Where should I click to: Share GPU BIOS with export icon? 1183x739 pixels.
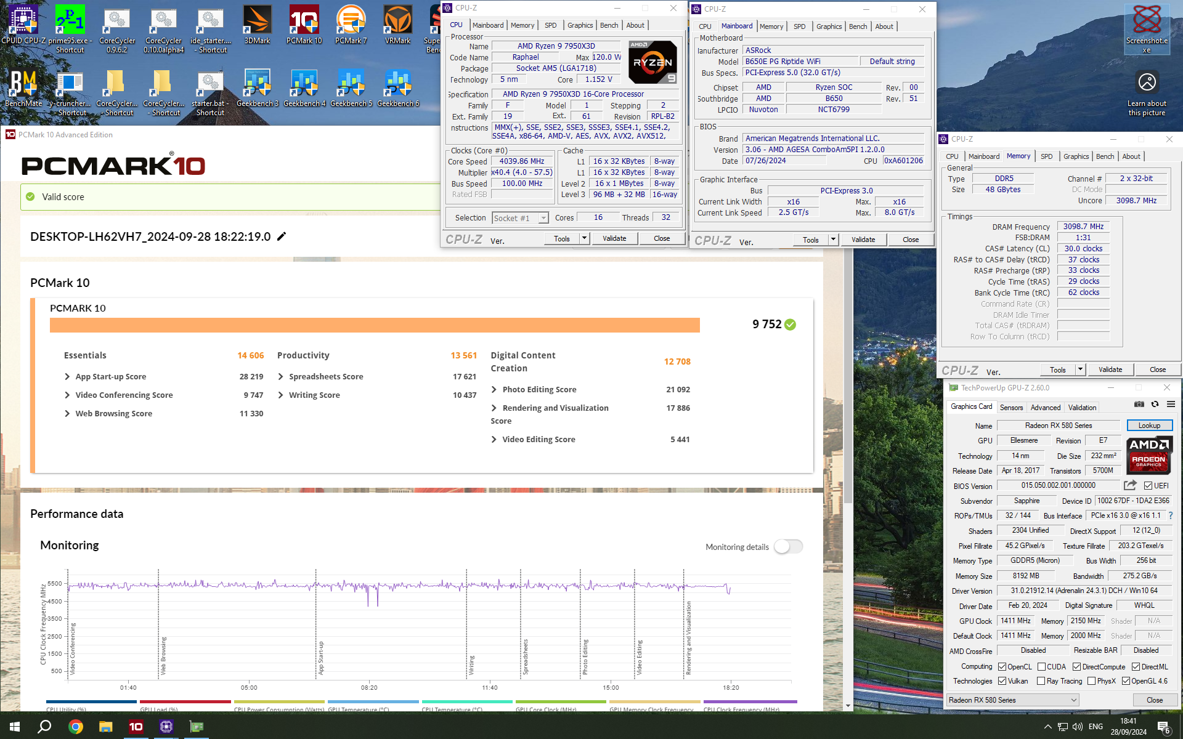1130,485
